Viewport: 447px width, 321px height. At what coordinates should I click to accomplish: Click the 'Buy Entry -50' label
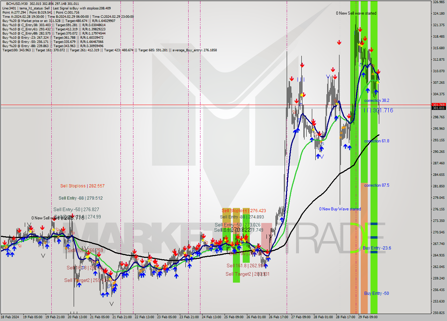tap(376, 293)
